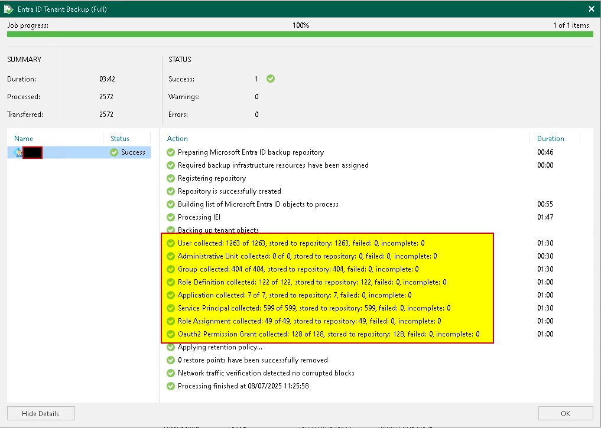Click the 00:55 duration value
601x428 pixels.
coord(545,204)
